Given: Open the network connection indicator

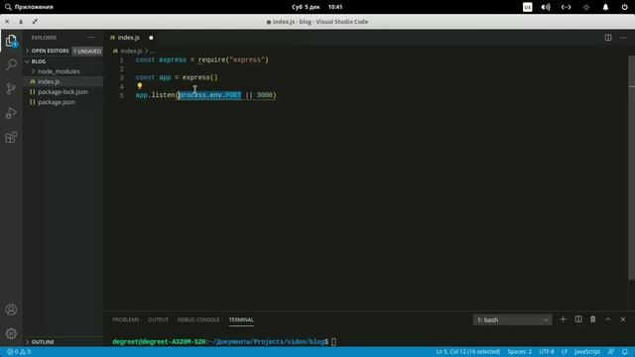Looking at the screenshot, I should click(567, 7).
